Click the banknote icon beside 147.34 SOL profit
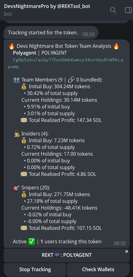The height and width of the screenshot is (277, 133). 24,120
